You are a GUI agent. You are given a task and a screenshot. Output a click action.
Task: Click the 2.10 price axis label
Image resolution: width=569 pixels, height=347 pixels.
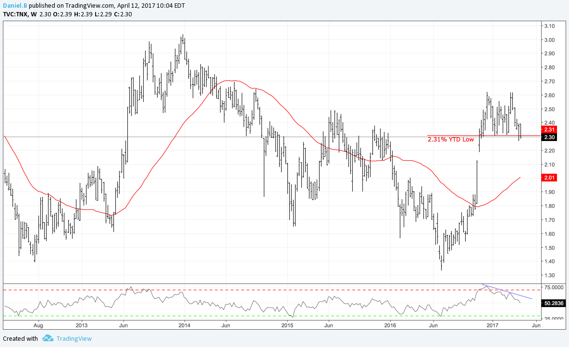pyautogui.click(x=549, y=165)
